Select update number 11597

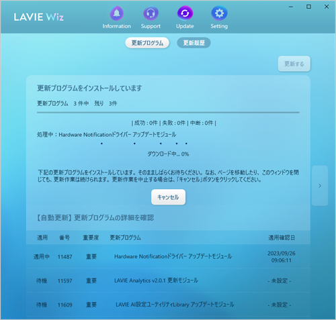tap(65, 280)
